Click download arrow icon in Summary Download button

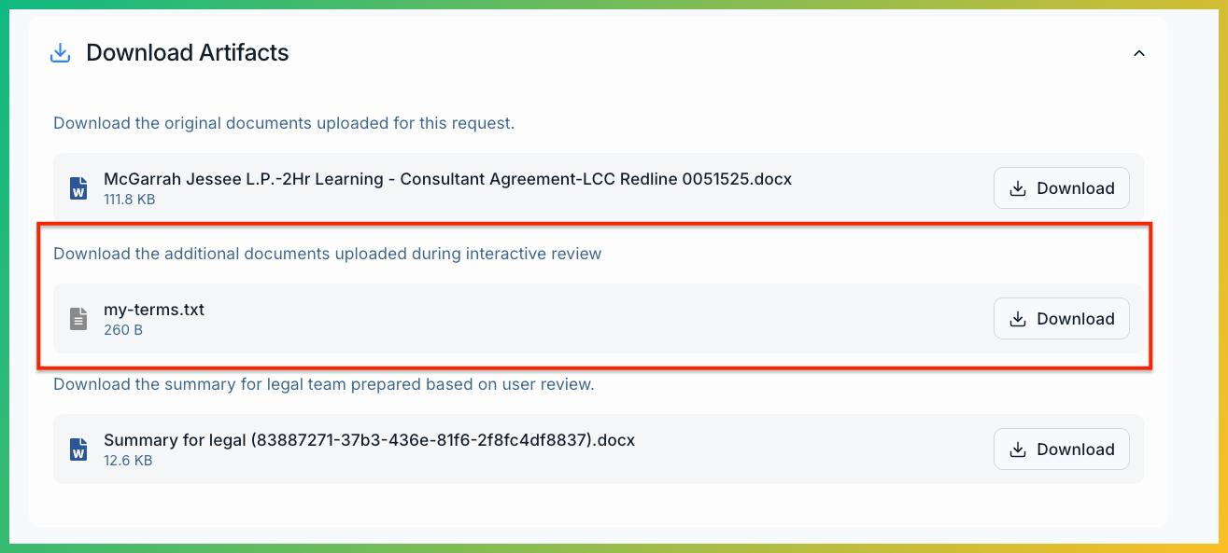tap(1018, 449)
